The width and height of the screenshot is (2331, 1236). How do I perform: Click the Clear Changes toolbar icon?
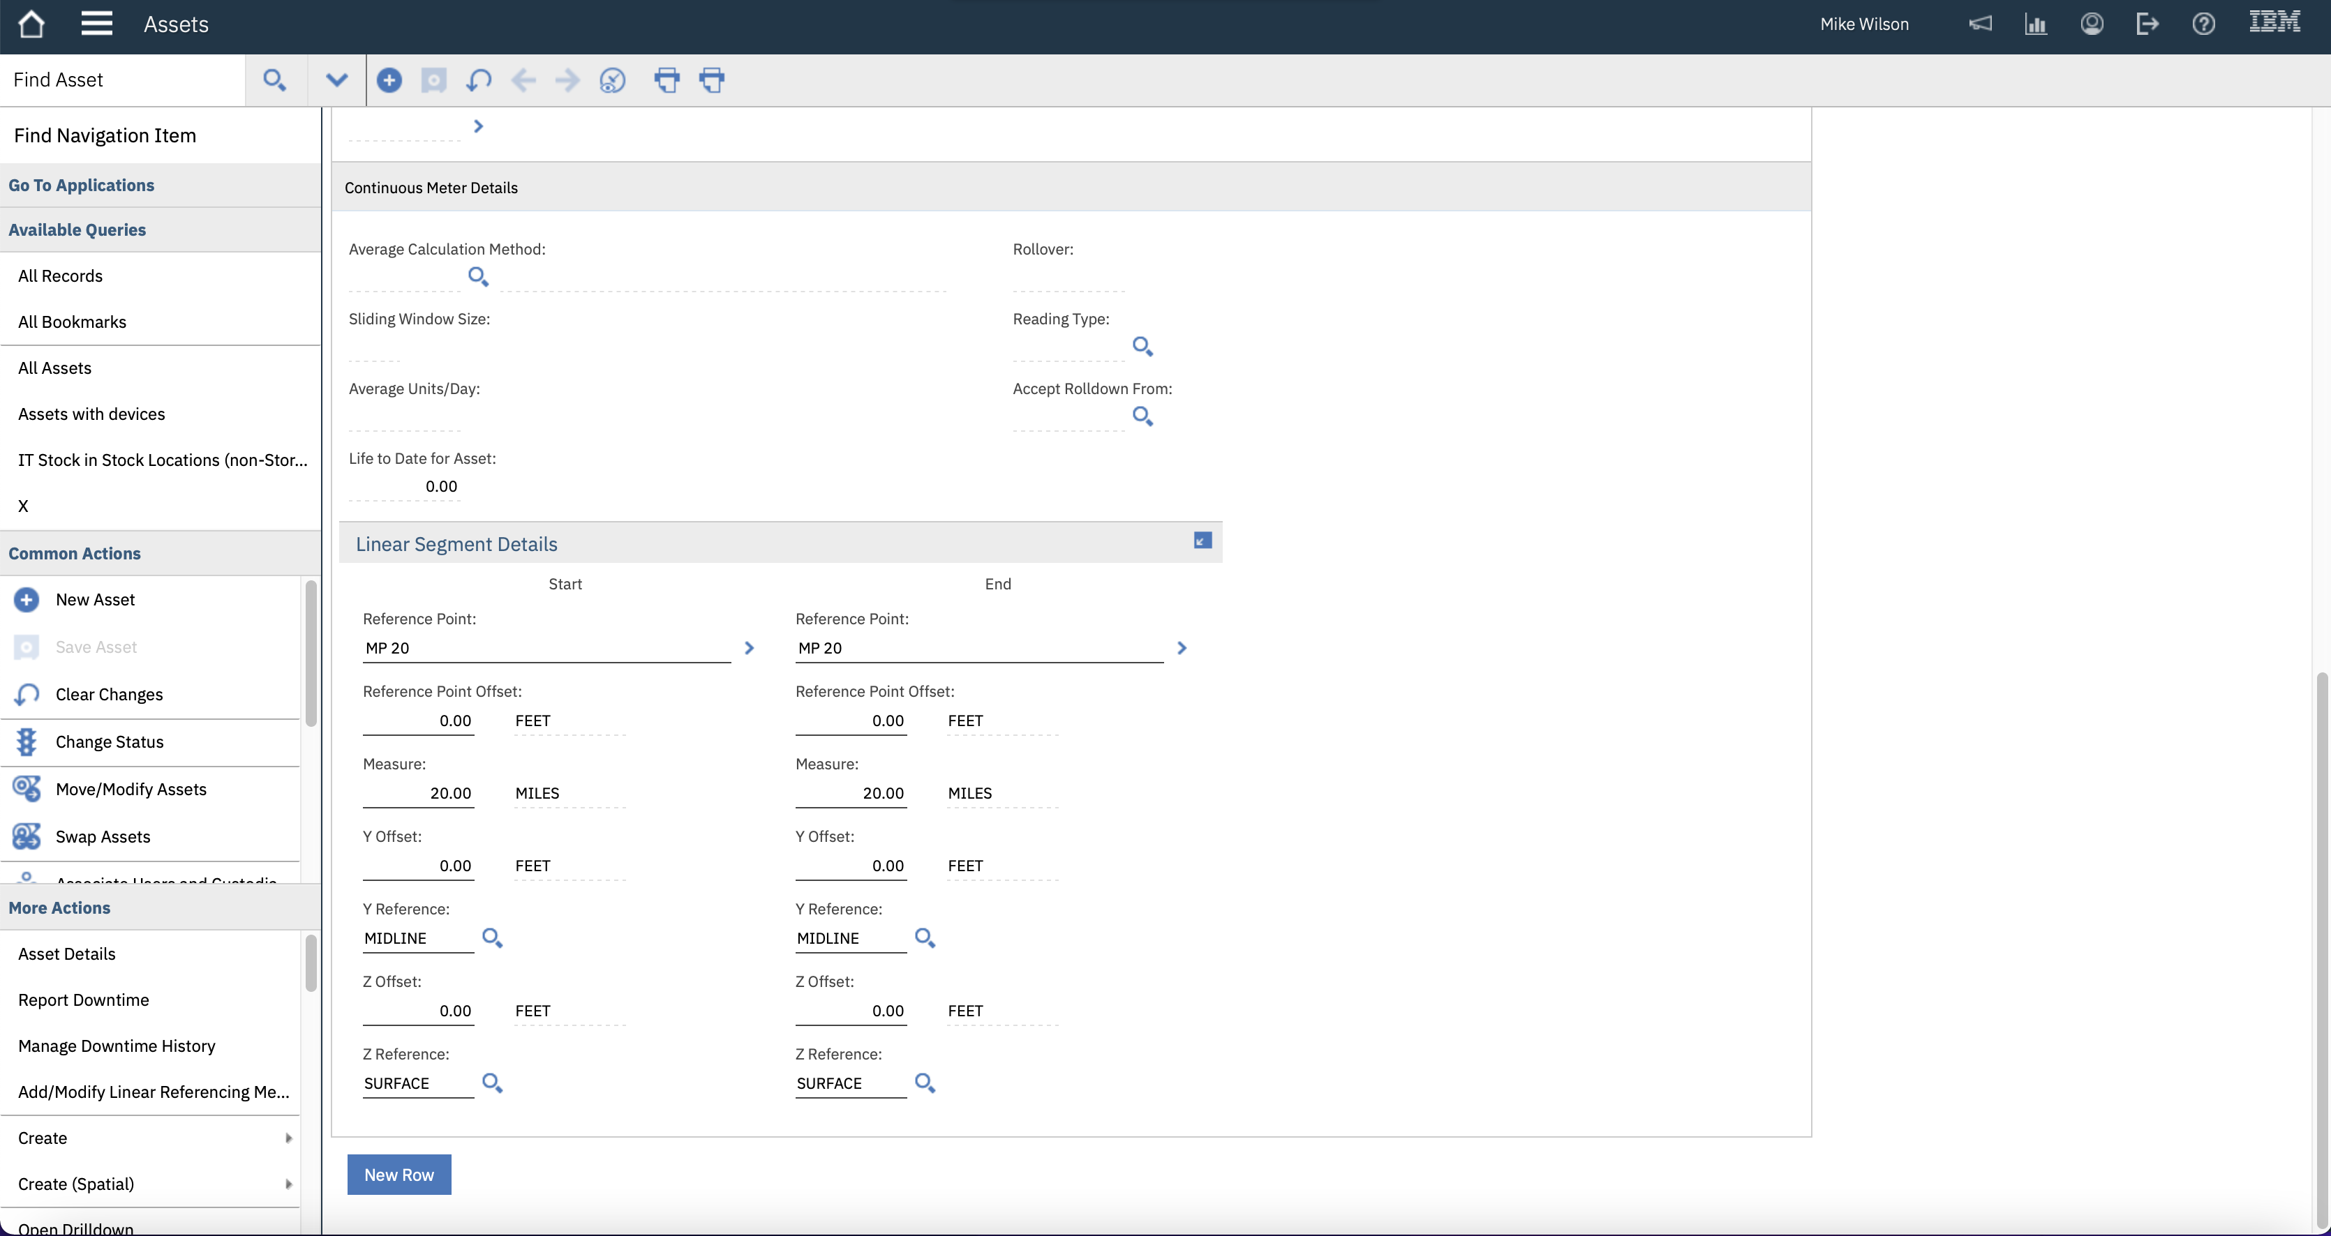point(479,80)
